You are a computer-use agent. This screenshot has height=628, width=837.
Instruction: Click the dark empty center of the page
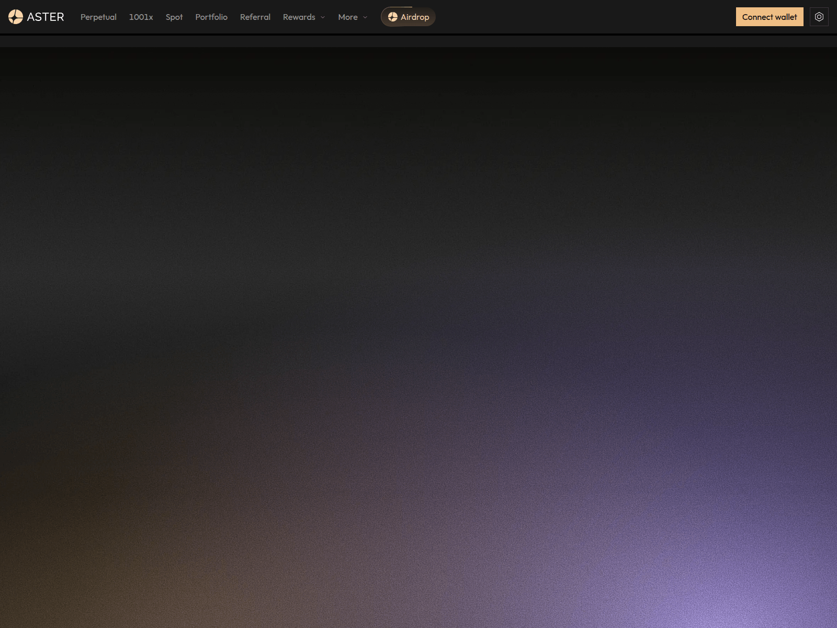pyautogui.click(x=418, y=209)
